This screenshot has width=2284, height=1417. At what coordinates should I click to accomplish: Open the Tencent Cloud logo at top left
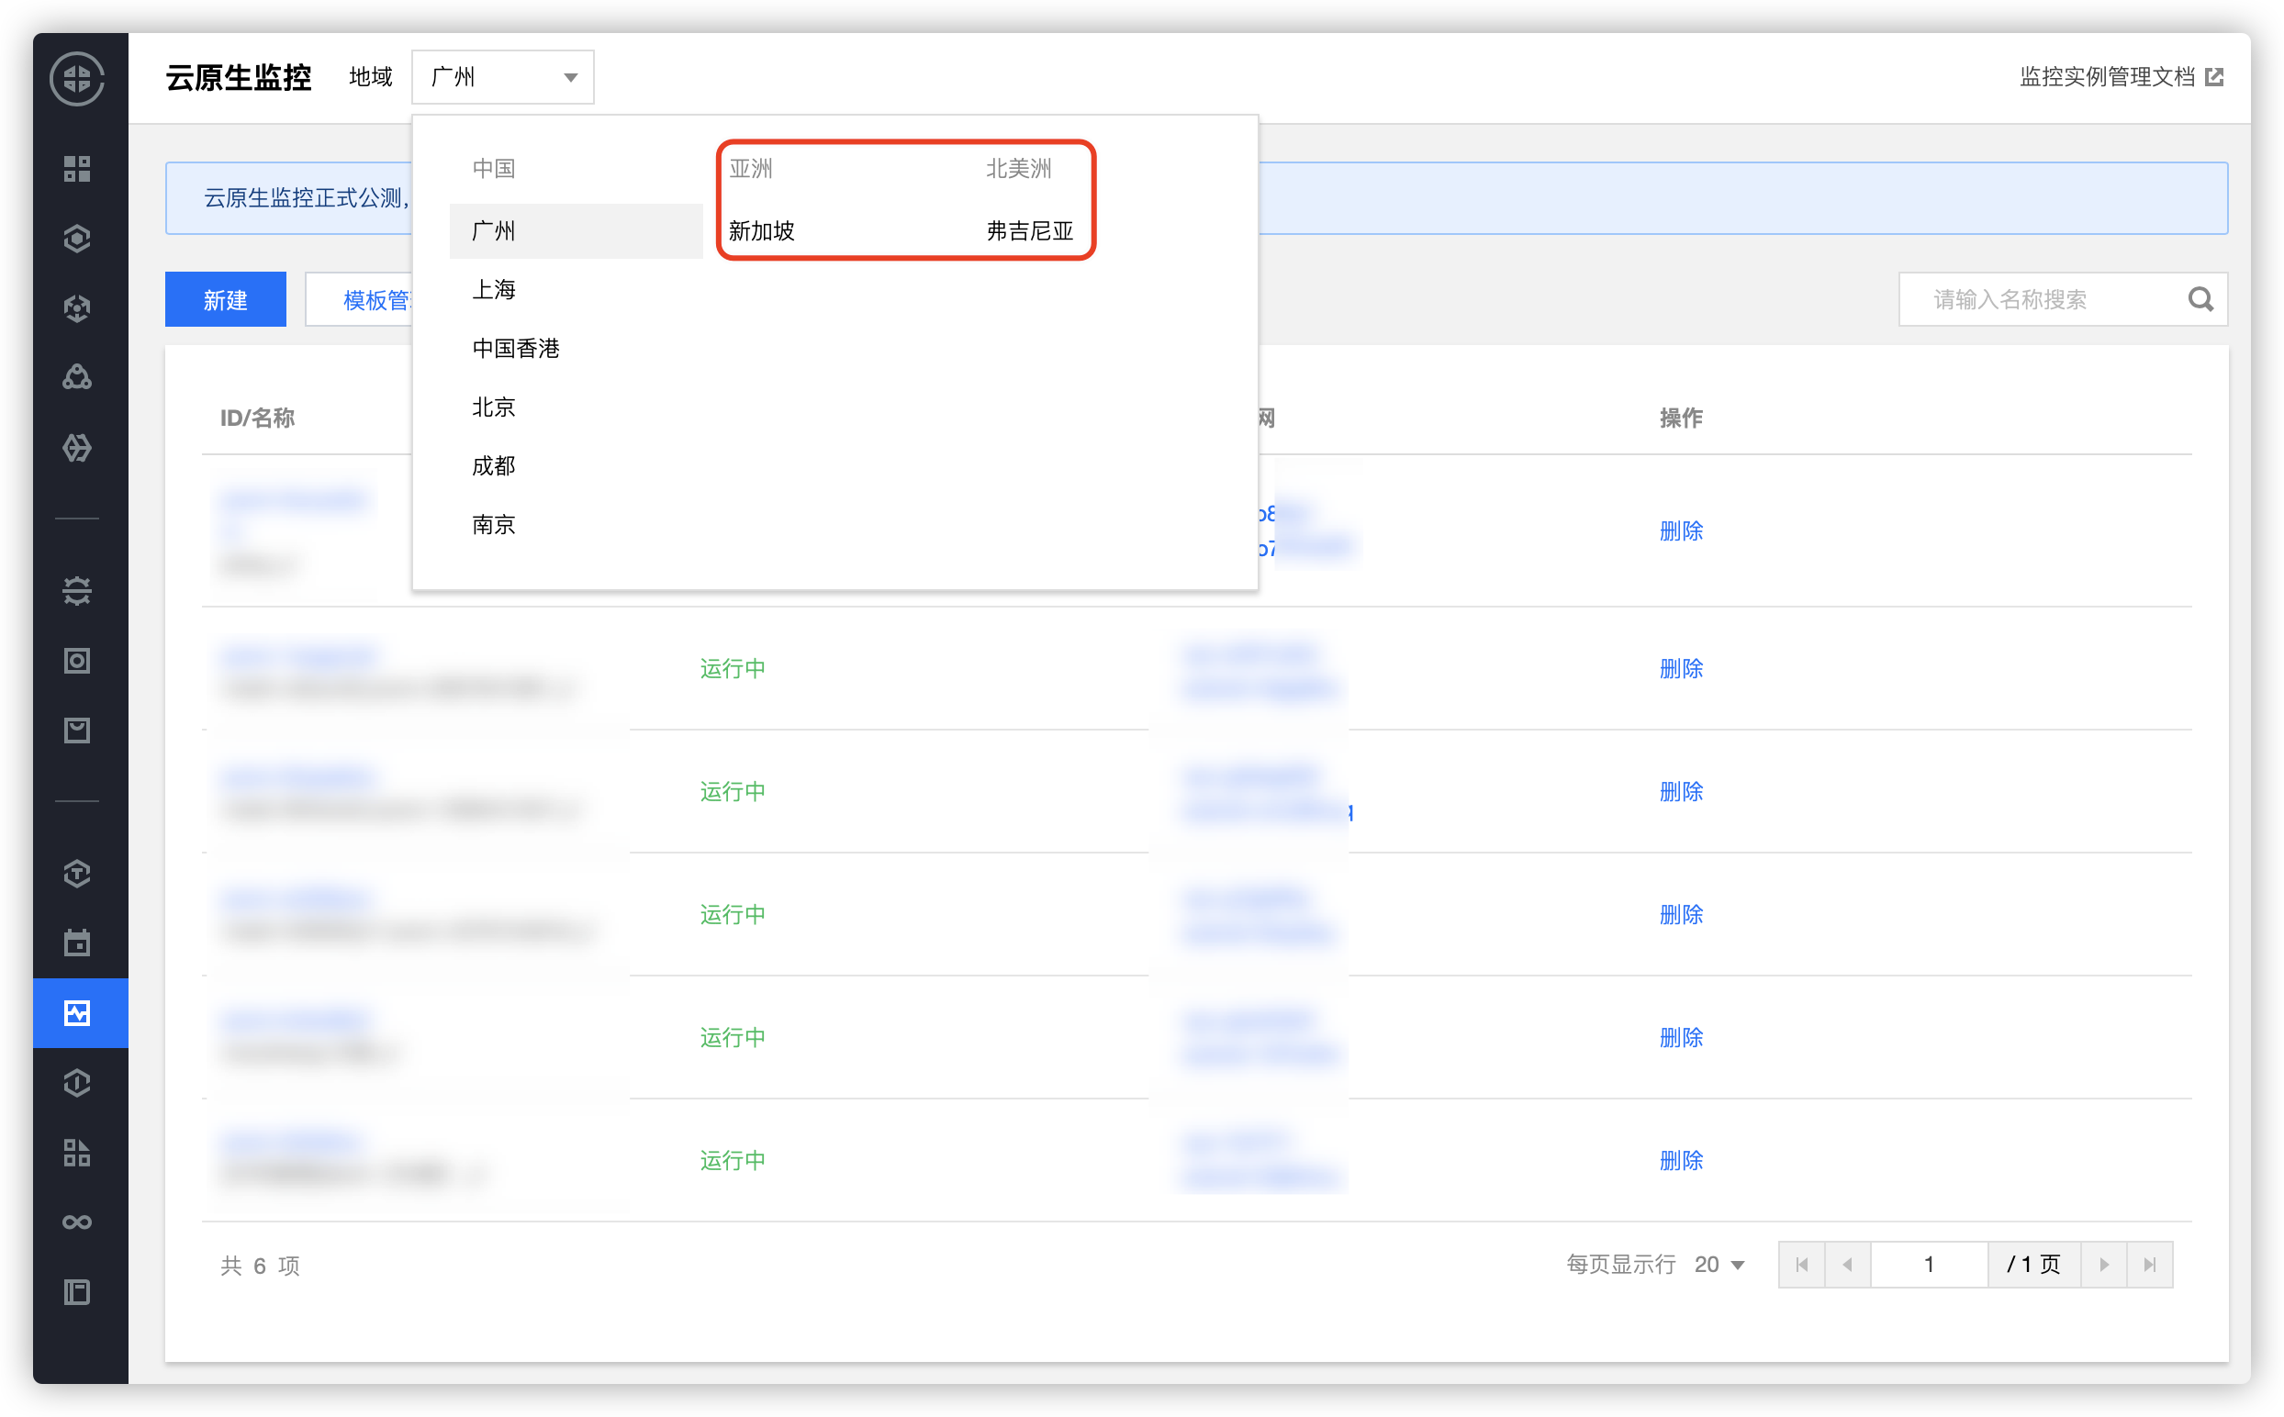click(x=77, y=78)
